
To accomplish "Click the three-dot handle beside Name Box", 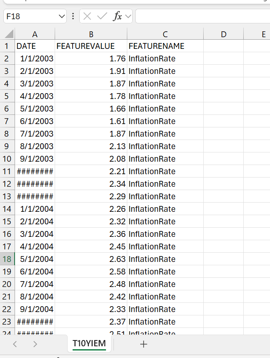I will (x=73, y=16).
